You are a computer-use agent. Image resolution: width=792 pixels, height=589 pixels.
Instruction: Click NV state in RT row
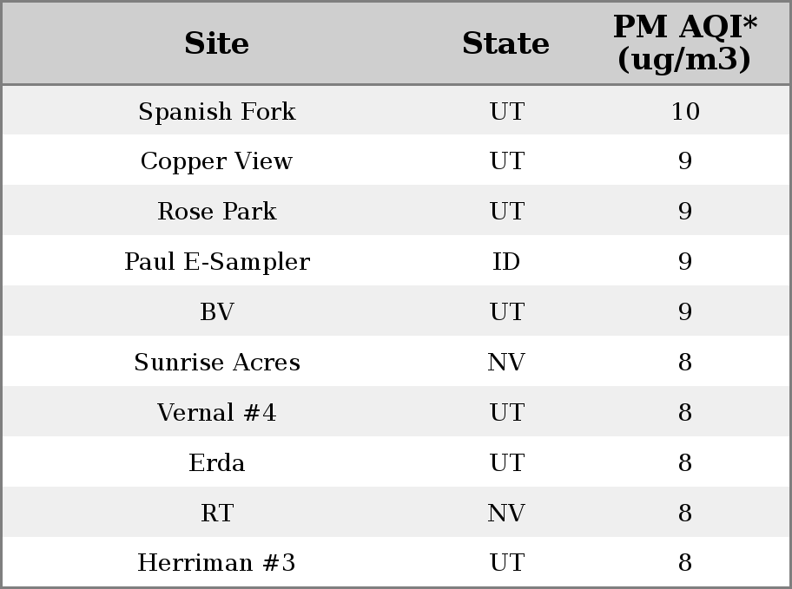(x=506, y=514)
